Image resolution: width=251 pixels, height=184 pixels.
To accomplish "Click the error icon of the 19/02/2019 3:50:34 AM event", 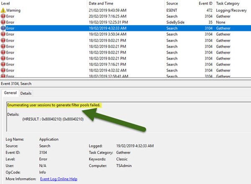I will coord(3,34).
